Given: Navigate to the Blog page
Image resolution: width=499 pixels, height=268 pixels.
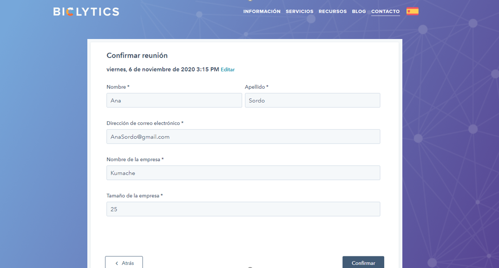Looking at the screenshot, I should (x=359, y=12).
